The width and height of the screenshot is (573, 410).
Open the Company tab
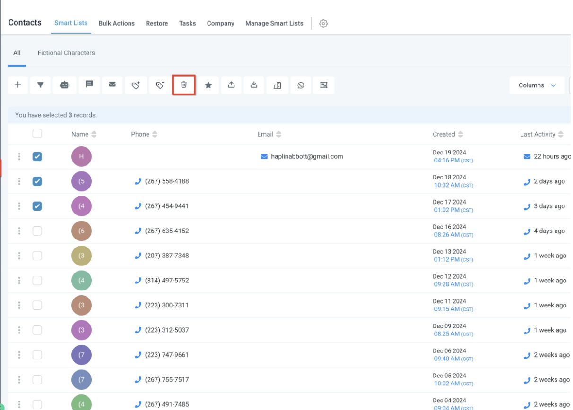pyautogui.click(x=220, y=23)
